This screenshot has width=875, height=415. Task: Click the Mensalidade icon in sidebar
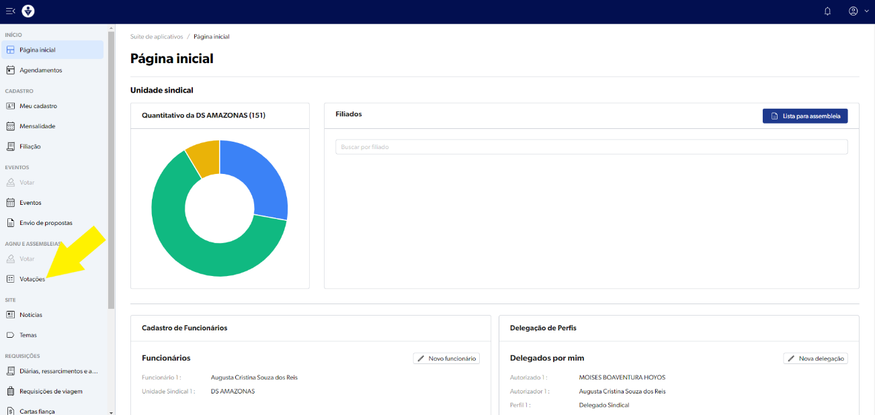(11, 126)
